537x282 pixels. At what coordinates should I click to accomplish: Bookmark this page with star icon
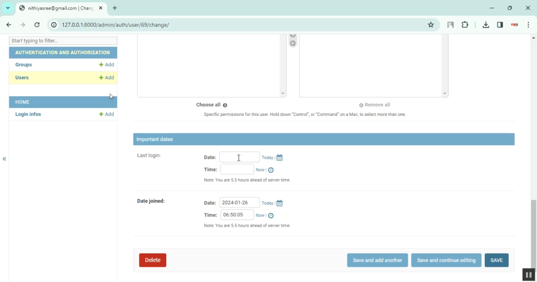431,25
